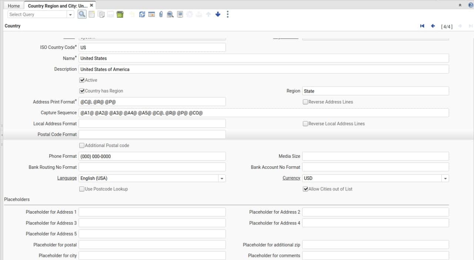Follow the Language field label link

click(x=67, y=178)
